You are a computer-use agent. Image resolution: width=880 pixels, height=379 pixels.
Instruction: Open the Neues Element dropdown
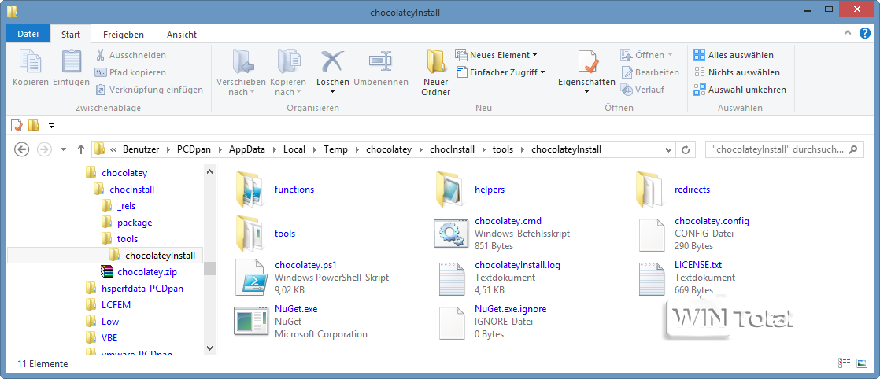coord(496,55)
